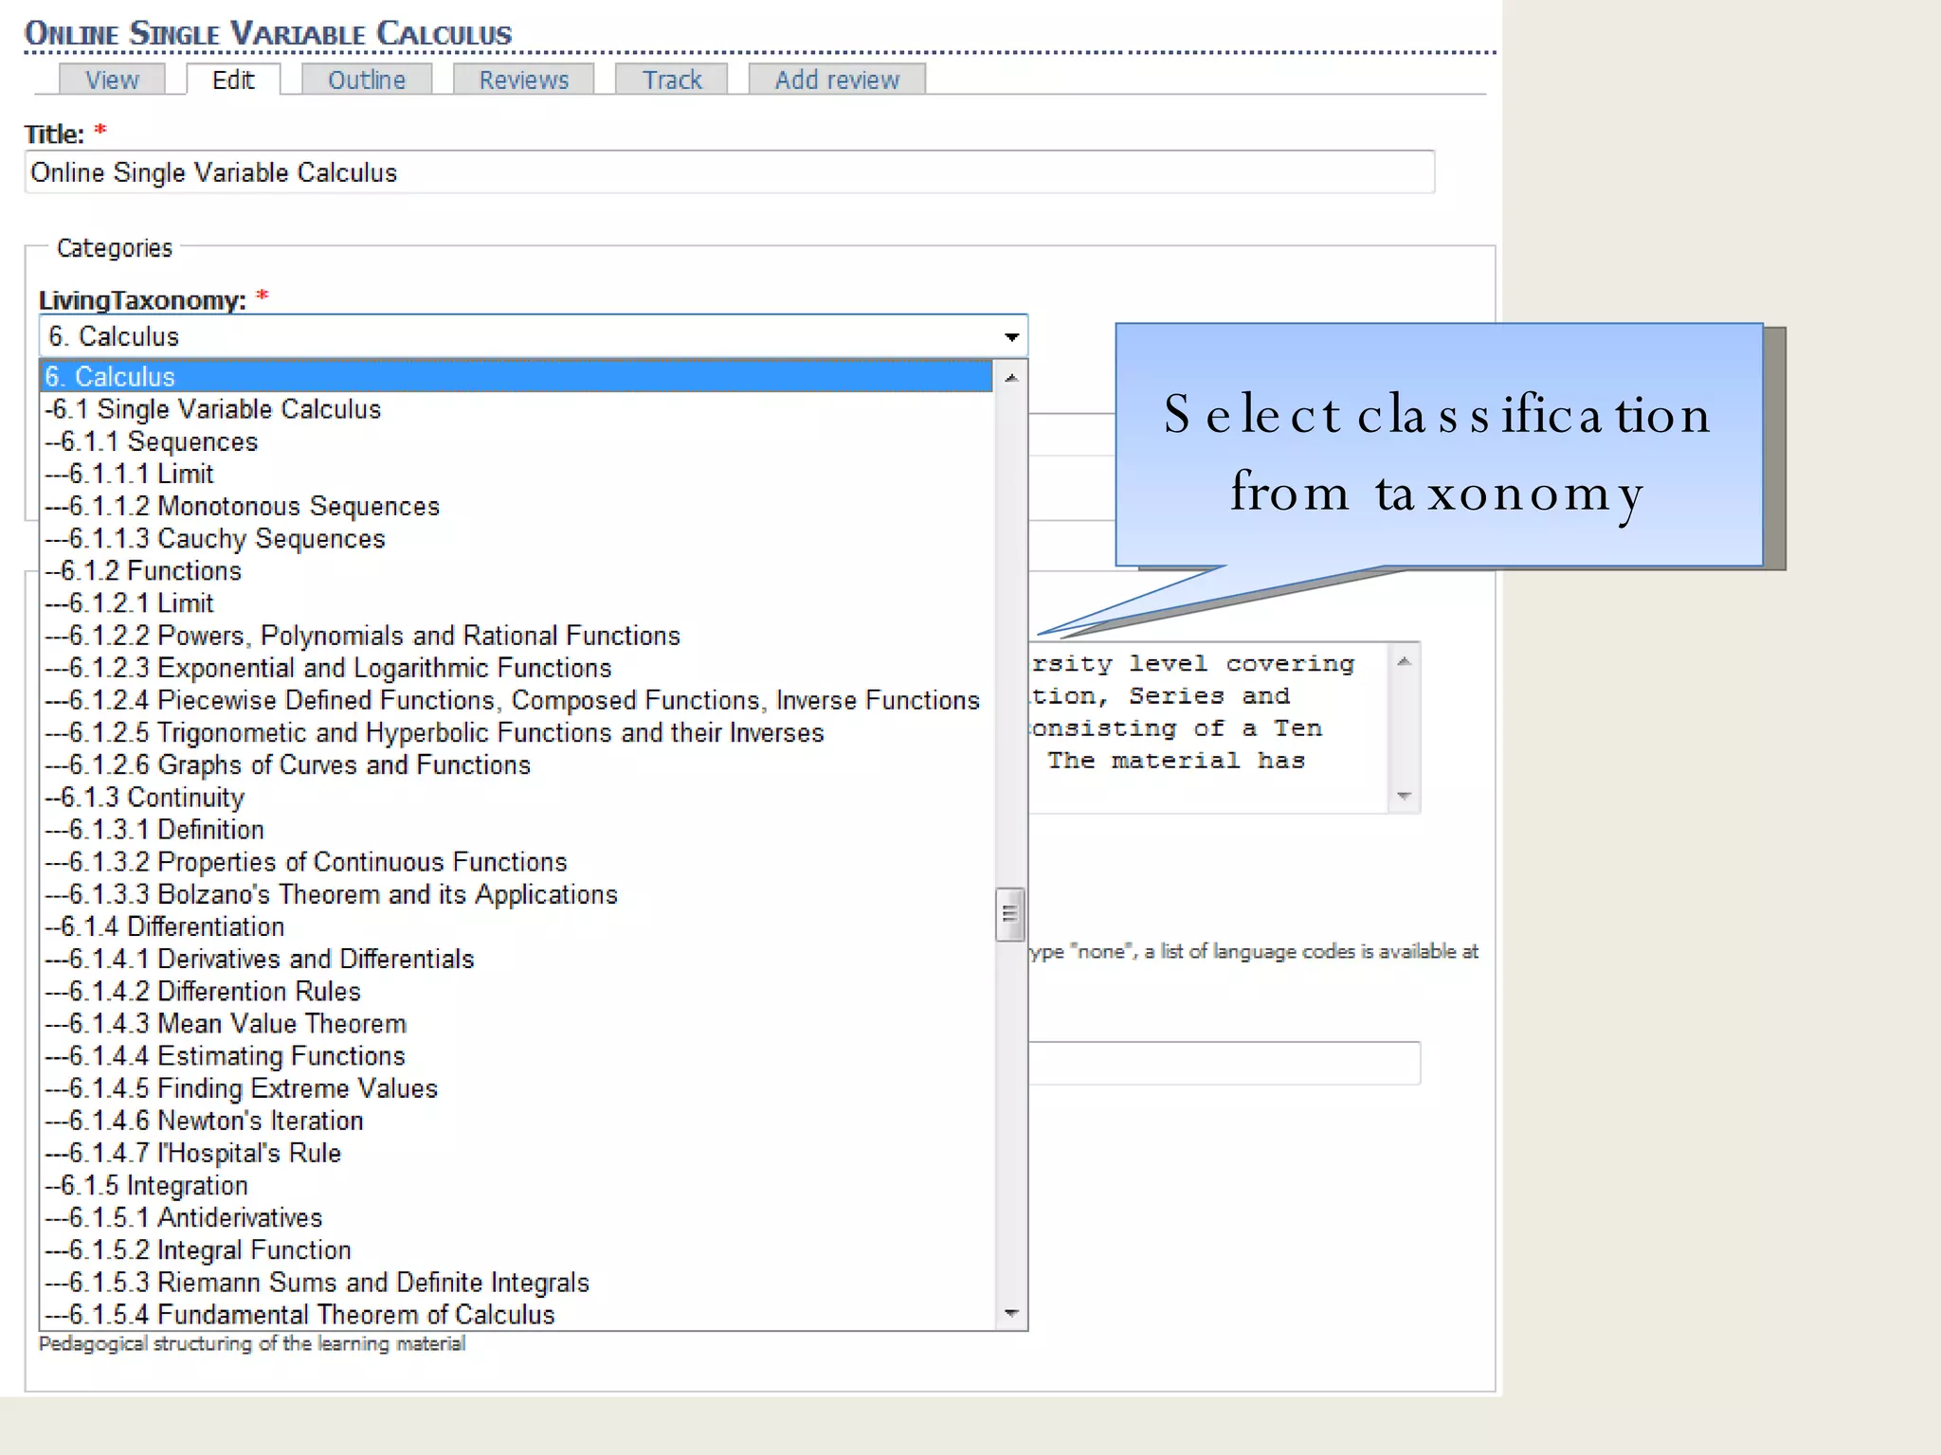Open the Outline tab
The image size is (1941, 1455).
pos(367,80)
